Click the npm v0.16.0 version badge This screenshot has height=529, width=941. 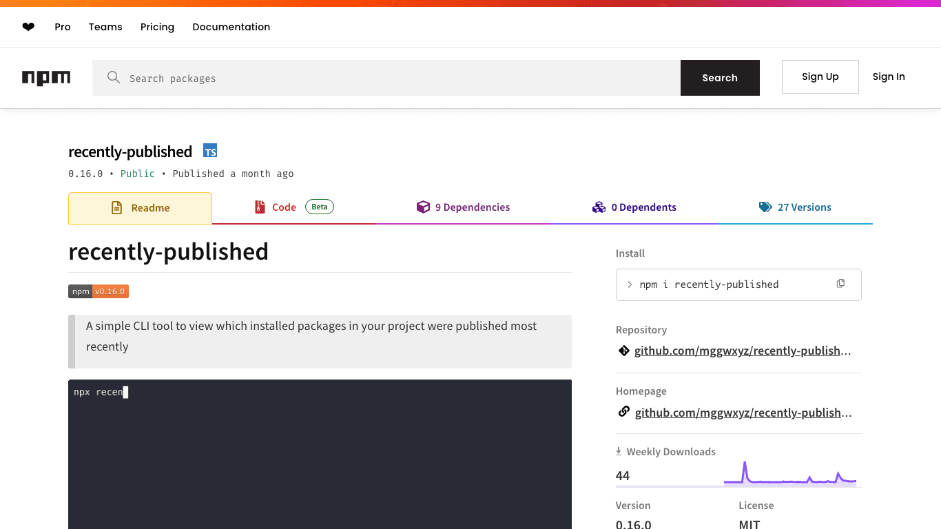[99, 291]
